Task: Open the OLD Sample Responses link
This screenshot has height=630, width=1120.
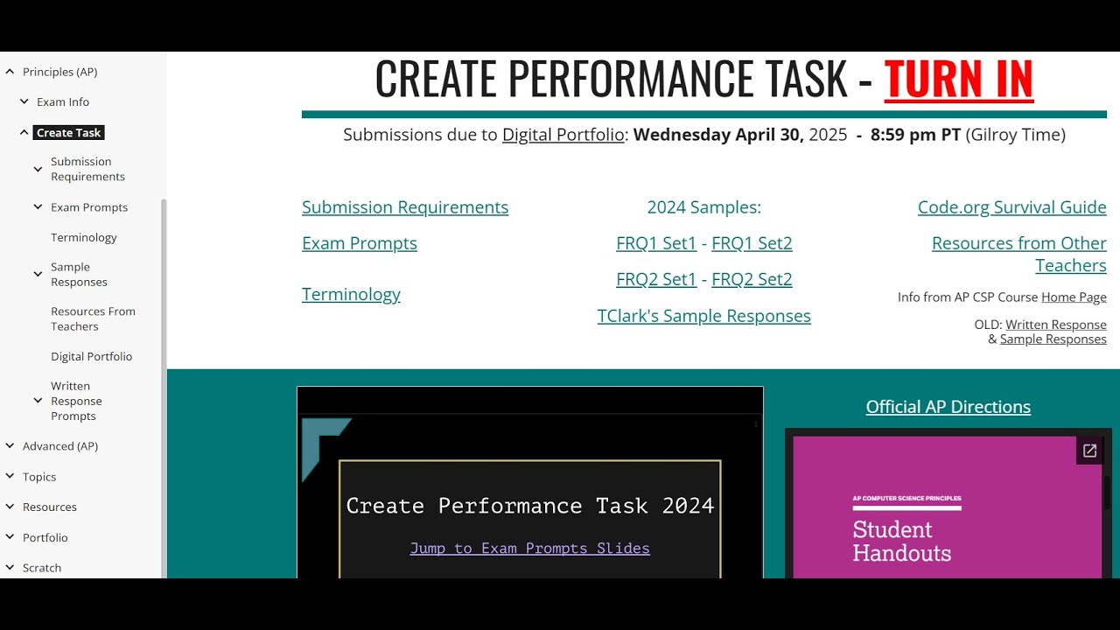Action: (1053, 339)
